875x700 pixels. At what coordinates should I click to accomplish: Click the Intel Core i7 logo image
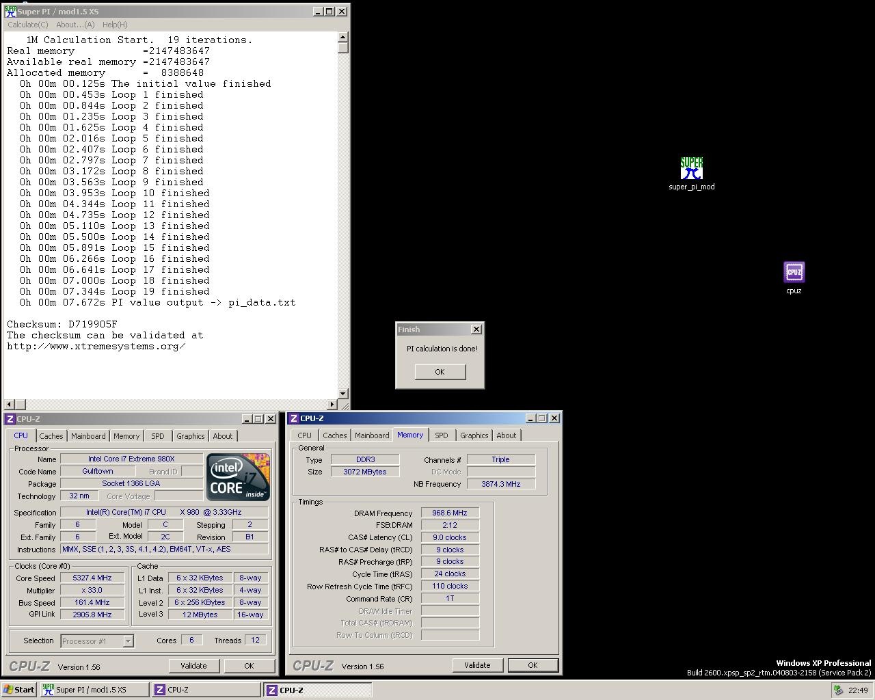pos(238,476)
